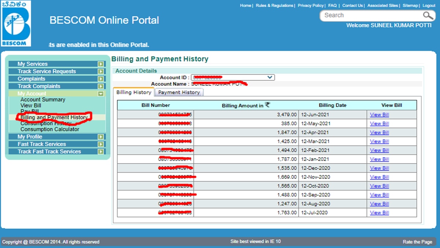Expand My Profile arrow
440x248 pixels.
click(x=101, y=137)
